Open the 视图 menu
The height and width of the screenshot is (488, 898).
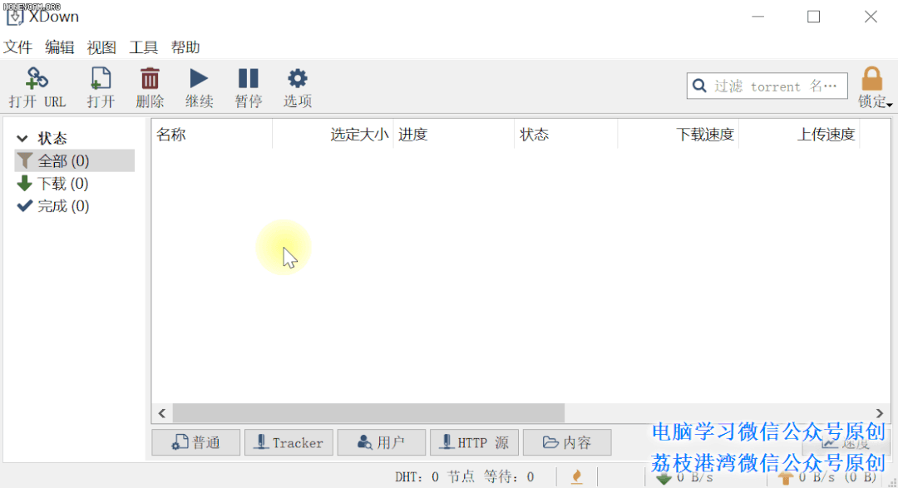coord(101,47)
